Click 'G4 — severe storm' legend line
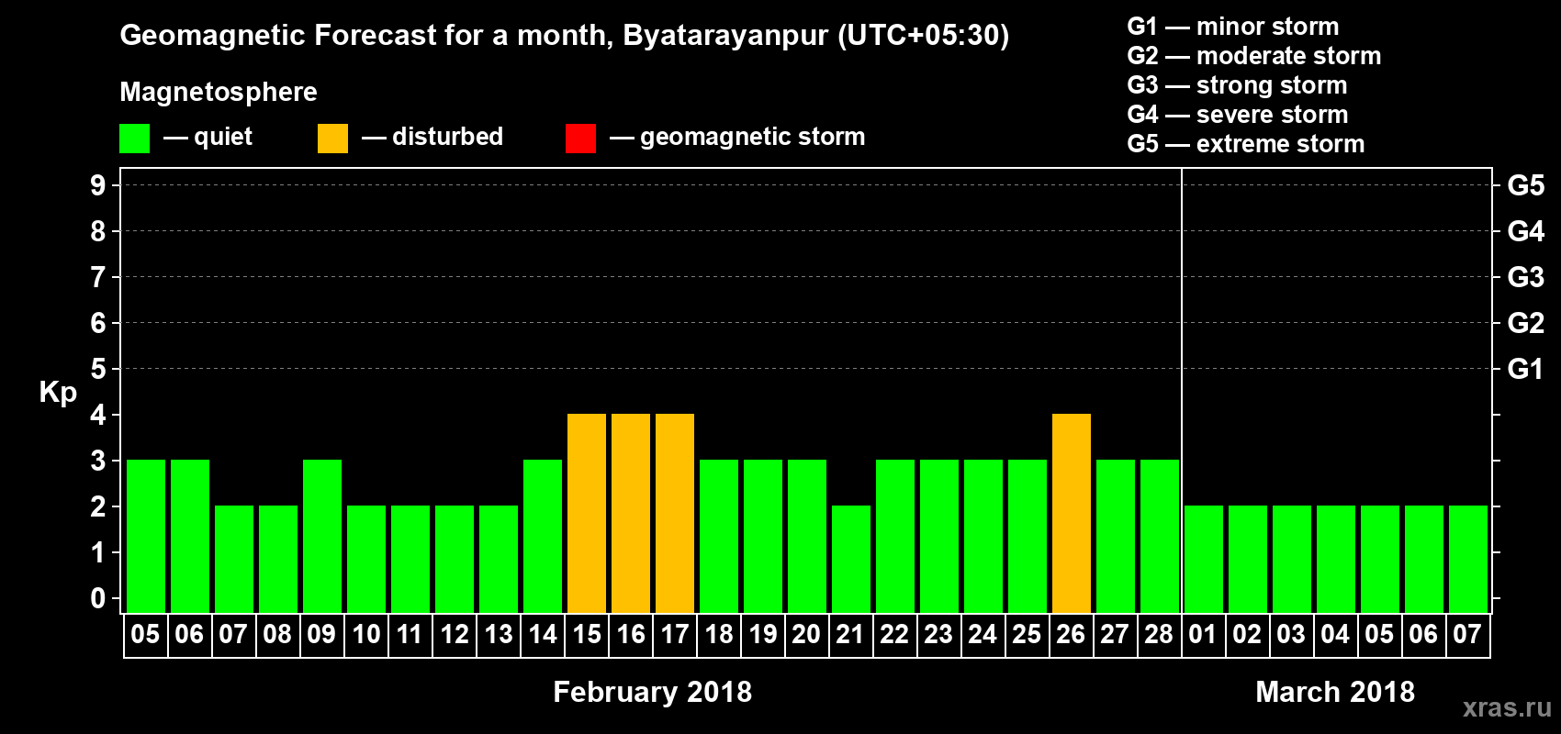 1238,115
